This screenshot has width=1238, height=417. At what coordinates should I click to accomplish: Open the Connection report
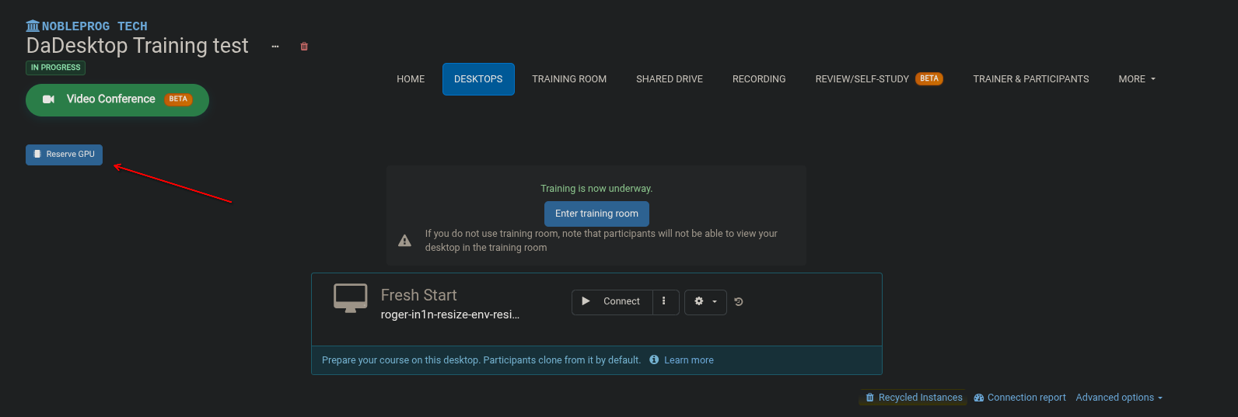pyautogui.click(x=1019, y=398)
